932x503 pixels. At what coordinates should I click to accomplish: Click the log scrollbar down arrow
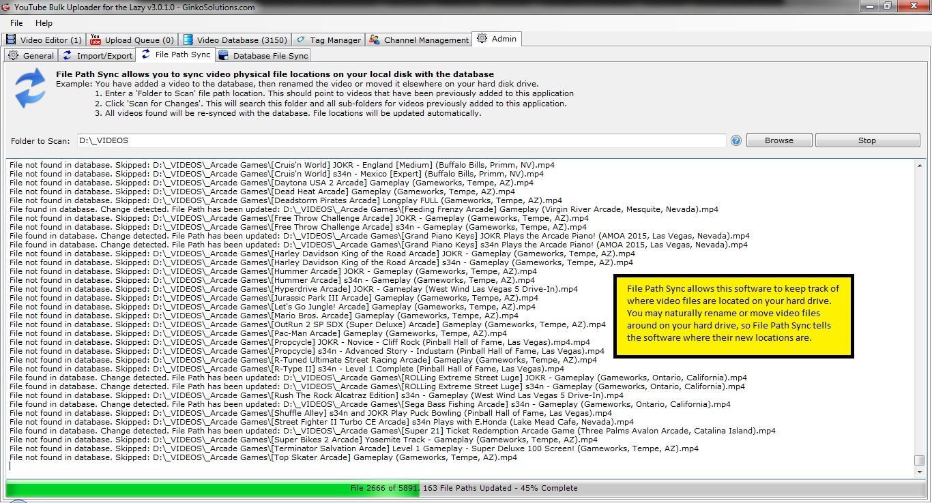point(919,472)
